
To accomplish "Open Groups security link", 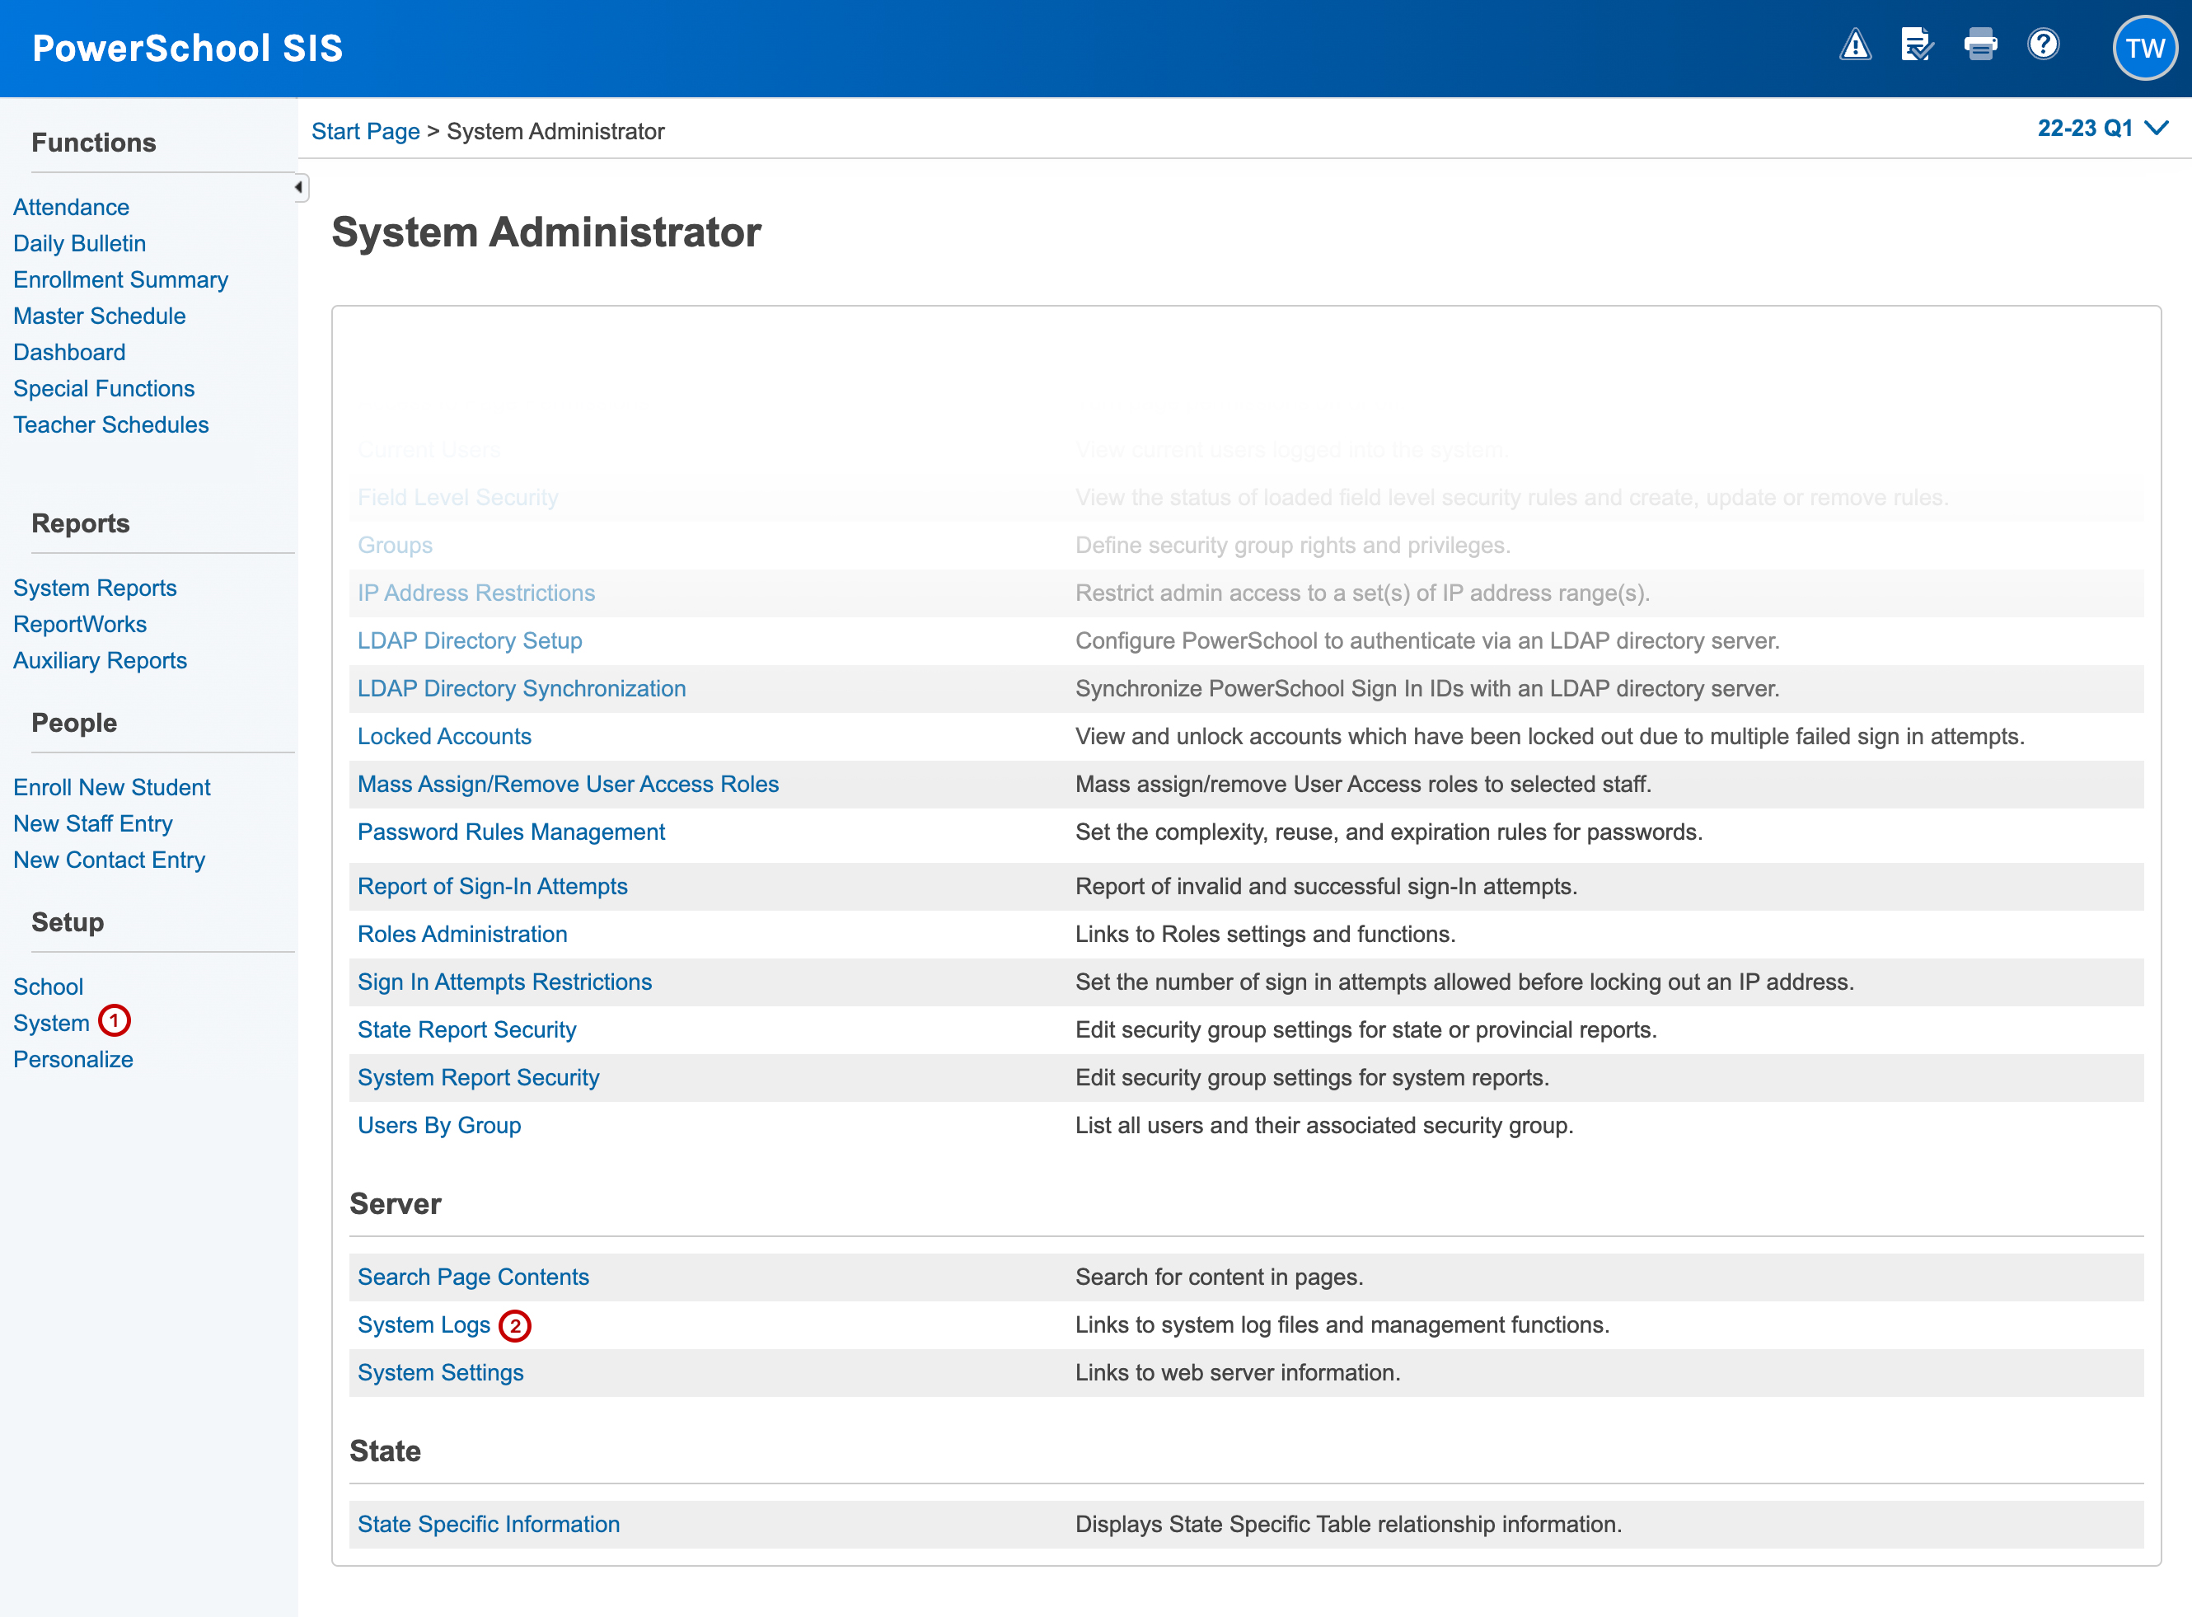I will point(396,546).
